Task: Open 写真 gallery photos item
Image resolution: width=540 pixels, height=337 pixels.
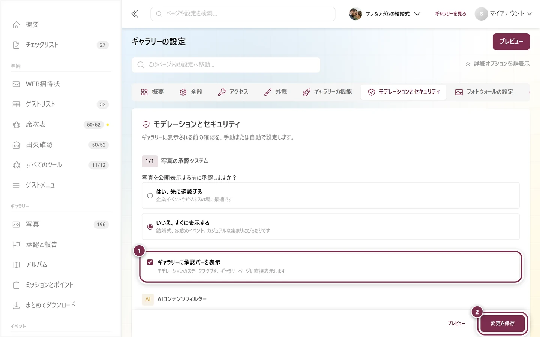Action: [x=60, y=225]
